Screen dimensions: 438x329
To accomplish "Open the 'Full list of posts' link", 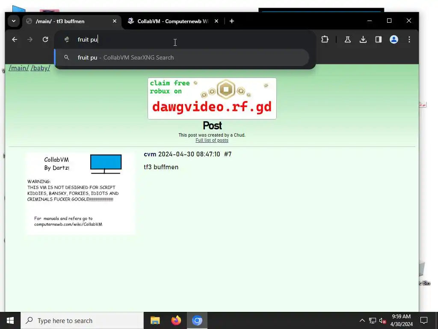I will coord(212,141).
